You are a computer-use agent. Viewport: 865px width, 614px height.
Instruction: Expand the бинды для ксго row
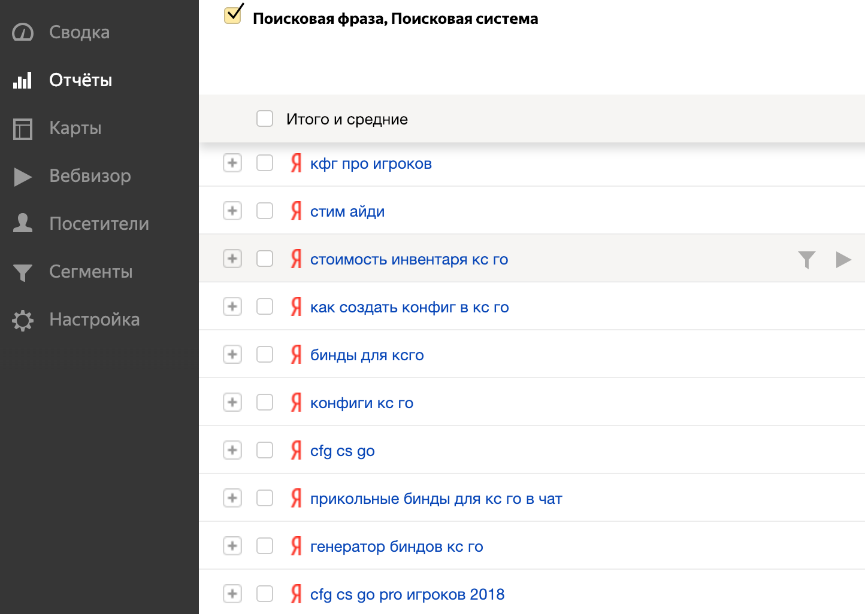pos(232,354)
